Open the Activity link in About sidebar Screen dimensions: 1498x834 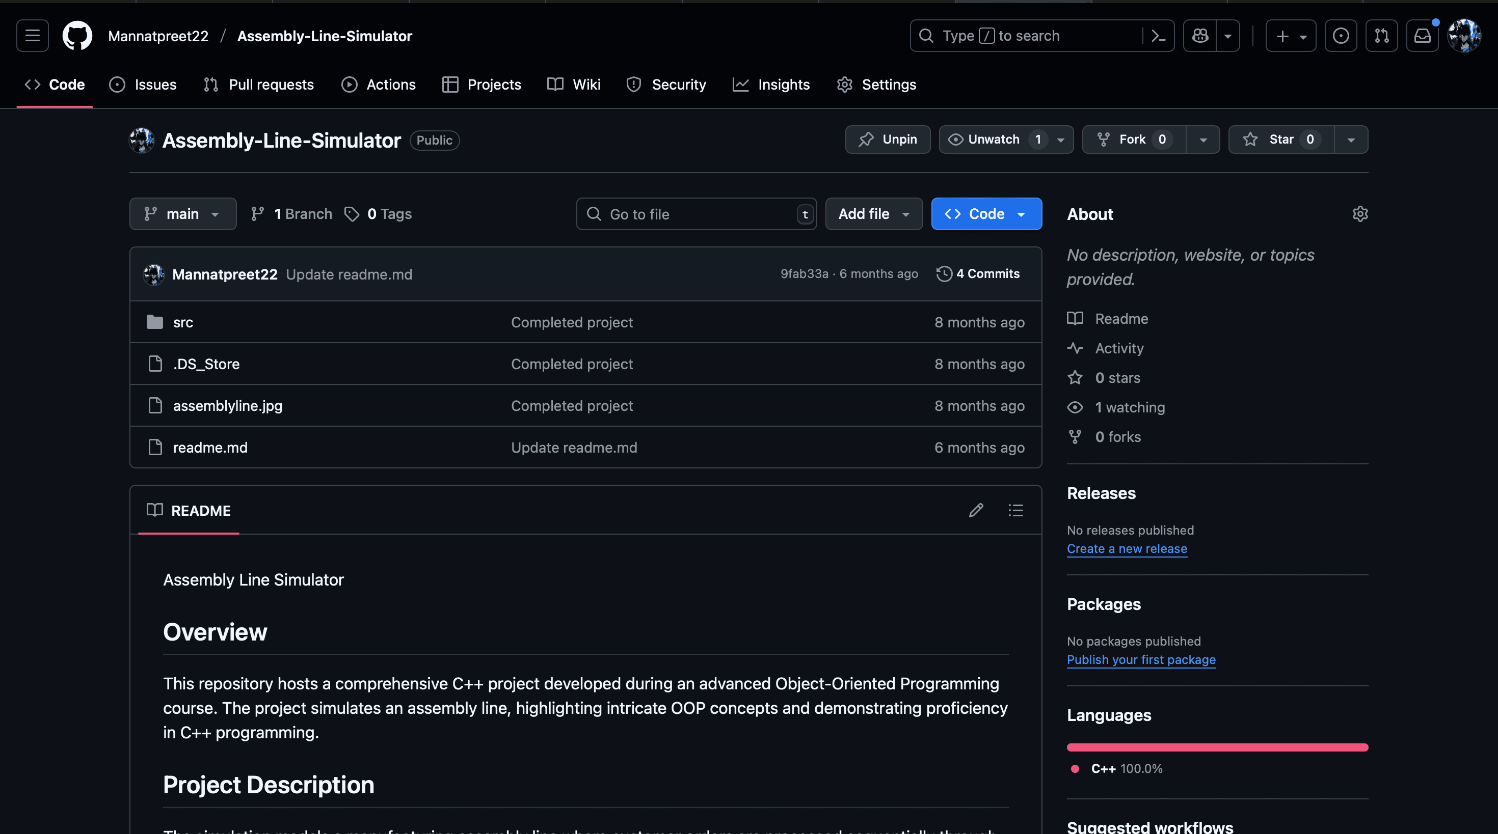pos(1105,348)
